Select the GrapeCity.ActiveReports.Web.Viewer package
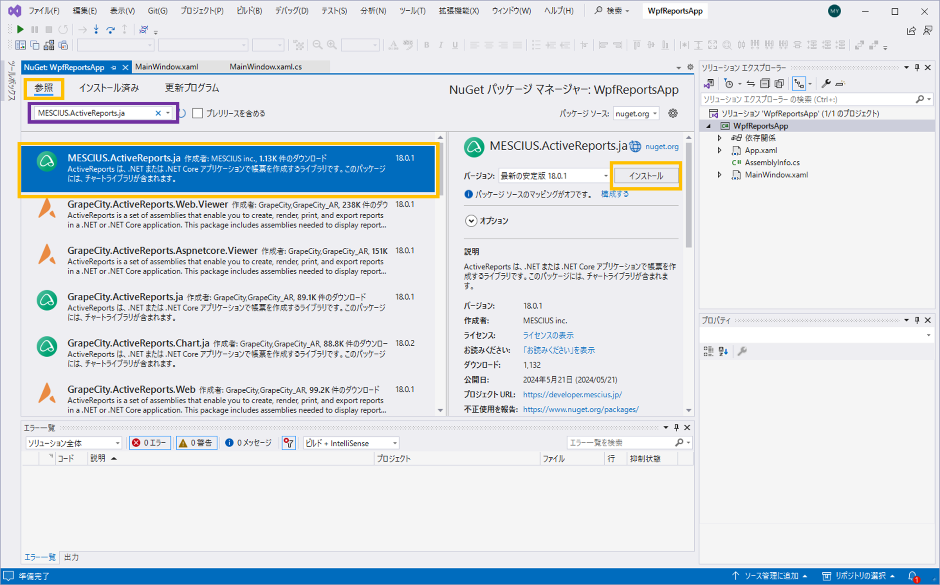 click(x=228, y=215)
